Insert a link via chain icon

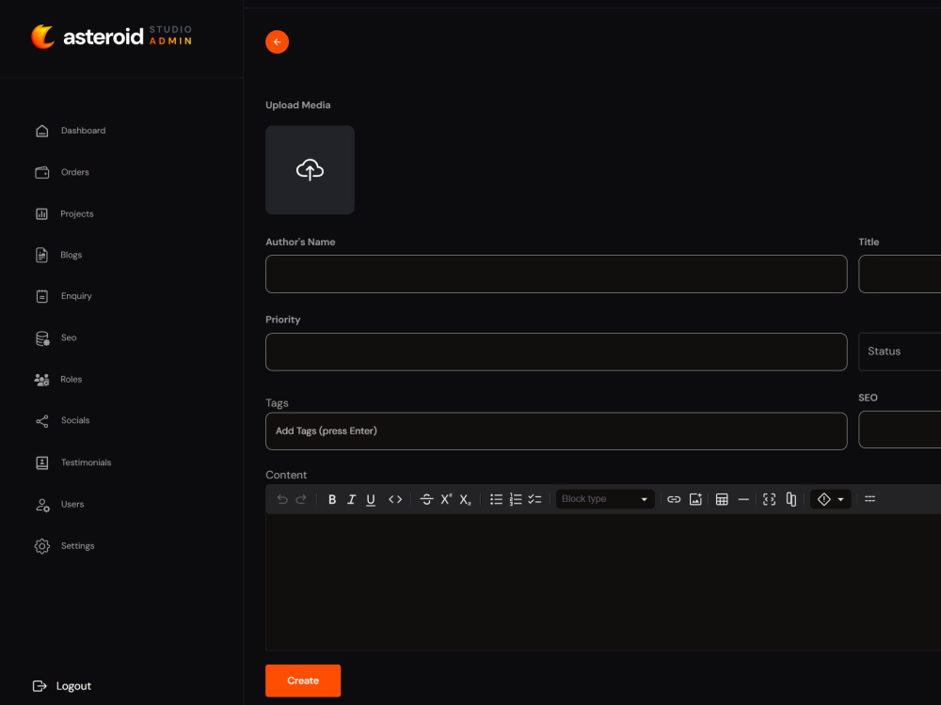pos(674,499)
